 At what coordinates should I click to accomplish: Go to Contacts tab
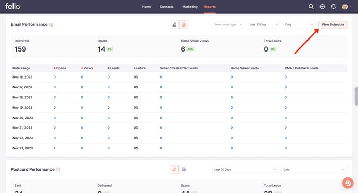[167, 7]
